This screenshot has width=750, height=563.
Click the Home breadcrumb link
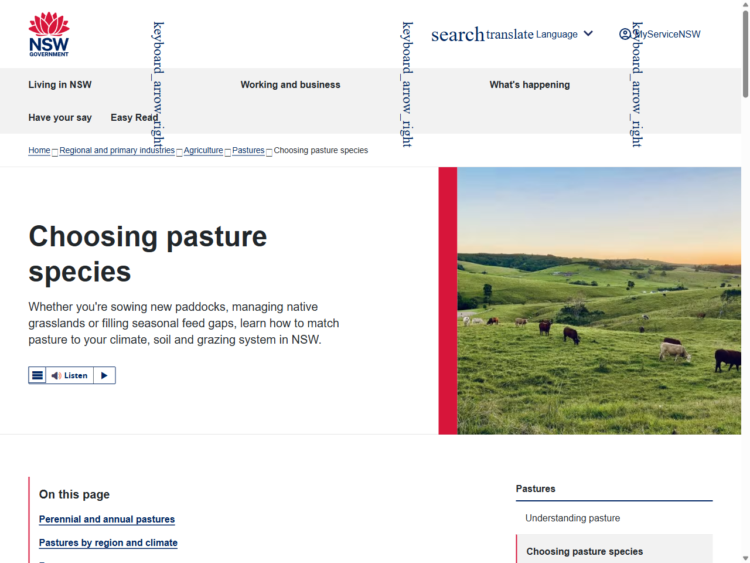point(39,150)
